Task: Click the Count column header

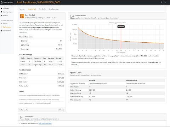Action: 29,58
